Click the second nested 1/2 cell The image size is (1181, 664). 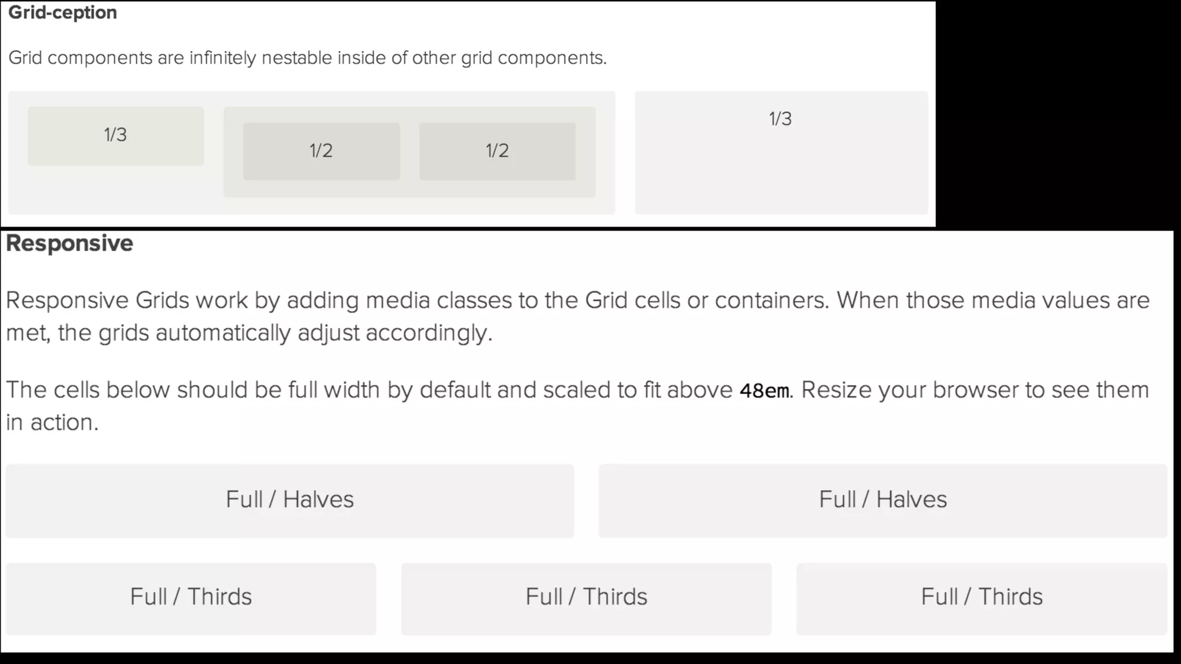pos(497,151)
